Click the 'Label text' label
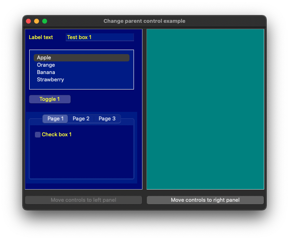This screenshot has height=240, width=289. point(41,37)
